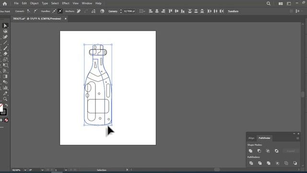This screenshot has height=173, width=307.
Task: Select the Zoom tool in the toolbox
Action: tap(5, 99)
